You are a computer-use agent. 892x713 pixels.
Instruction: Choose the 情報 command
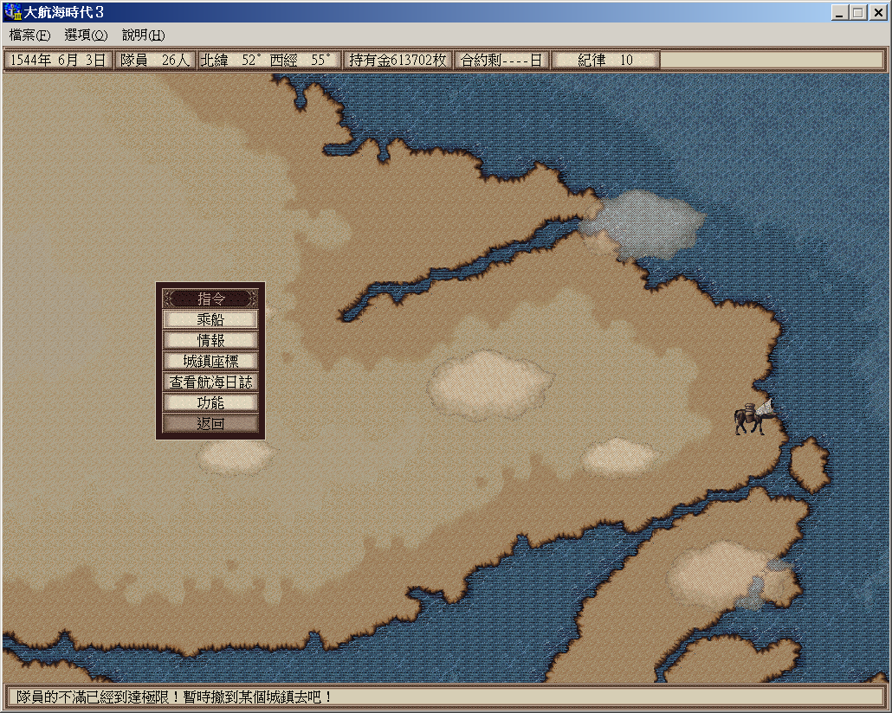tap(210, 340)
